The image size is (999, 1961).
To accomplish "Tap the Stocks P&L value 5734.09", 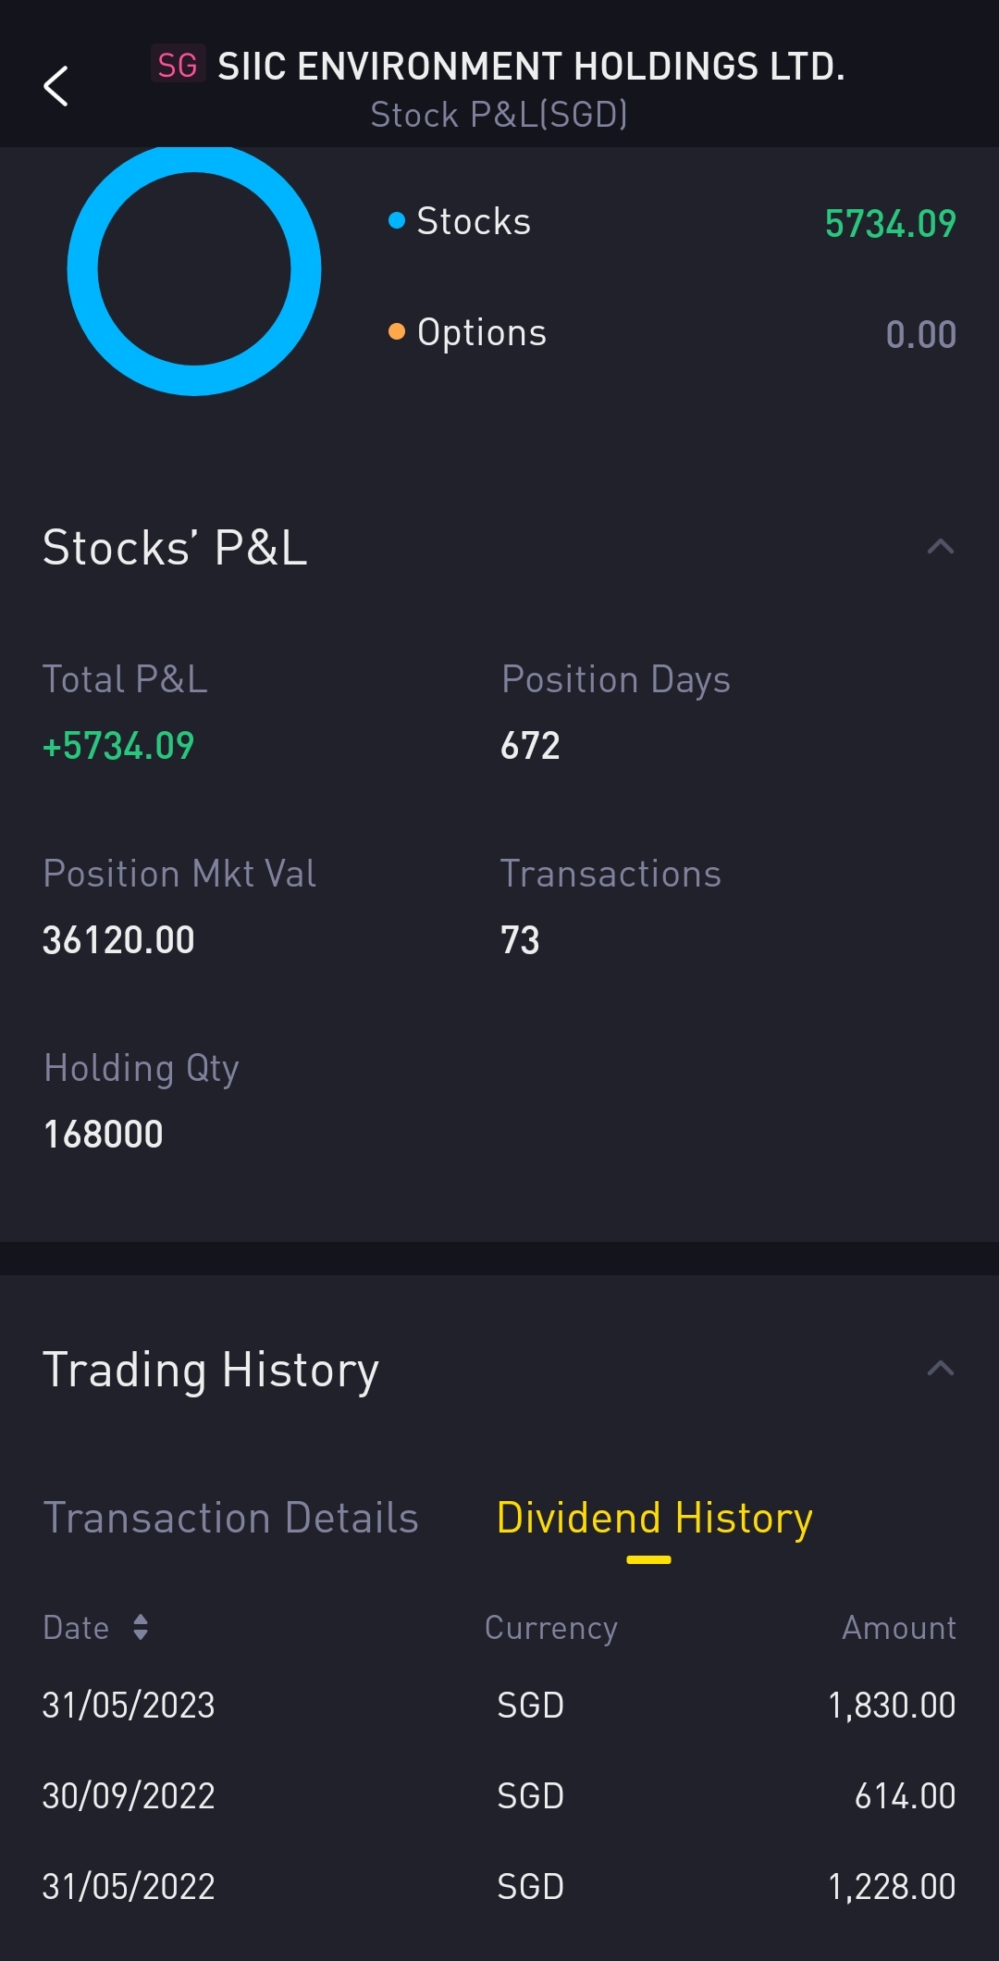I will click(x=890, y=223).
